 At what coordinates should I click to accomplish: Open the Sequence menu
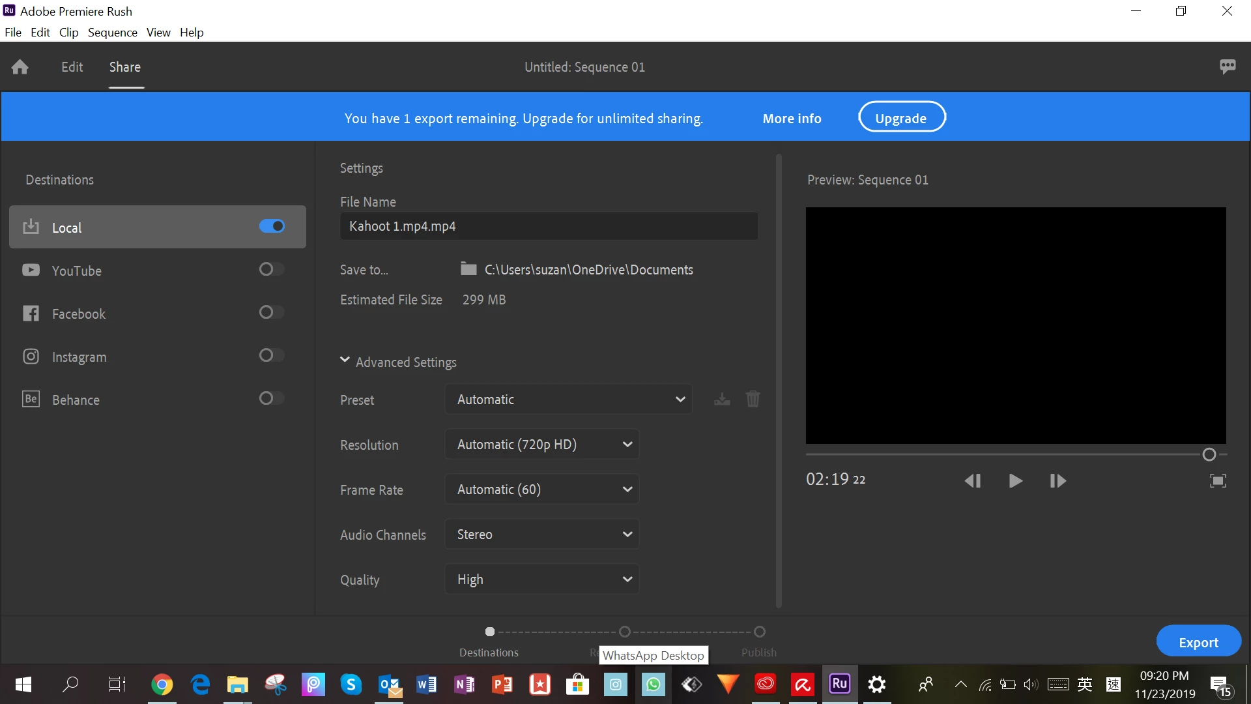pos(112,33)
